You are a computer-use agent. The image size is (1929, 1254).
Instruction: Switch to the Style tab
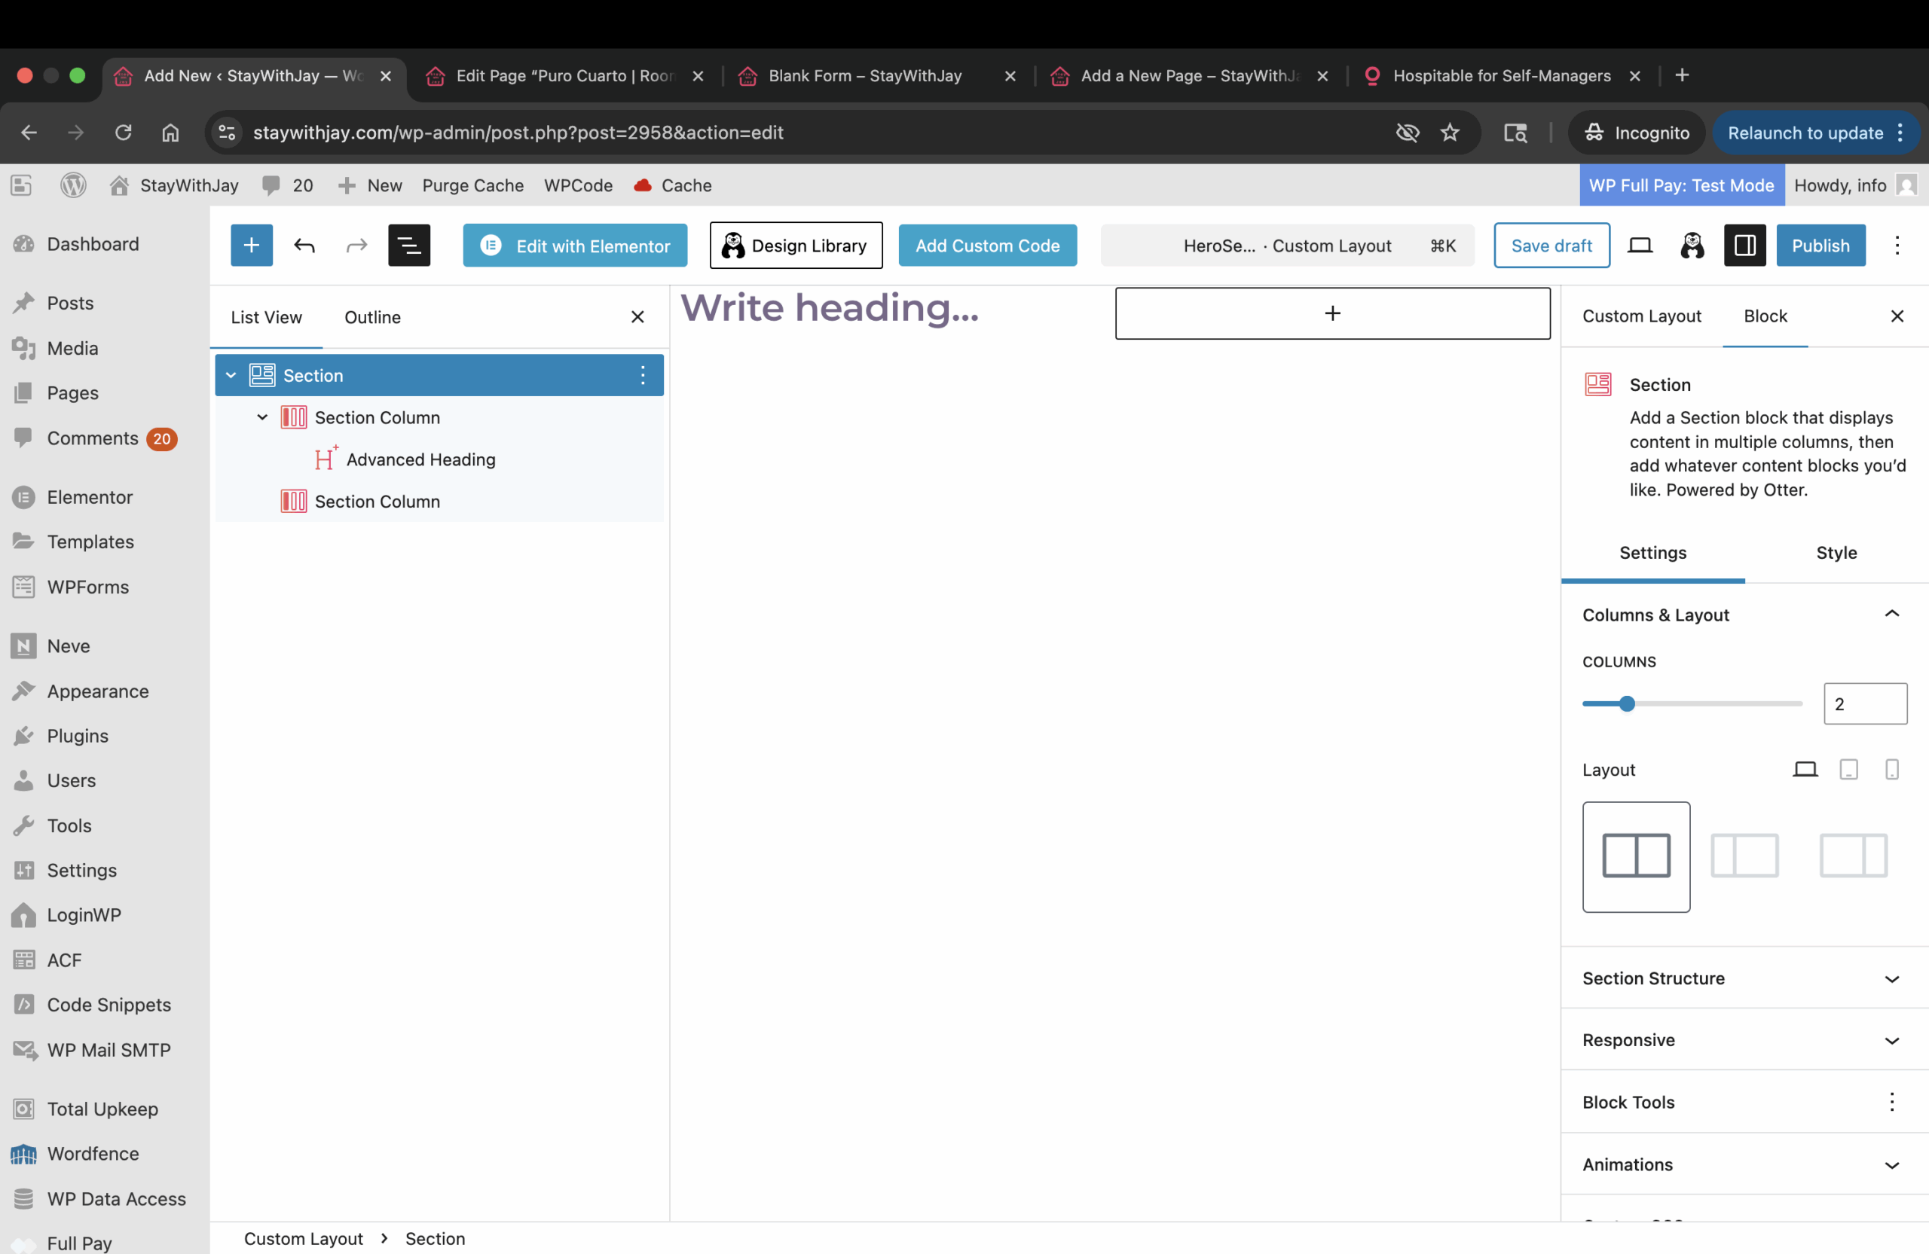[x=1836, y=553]
